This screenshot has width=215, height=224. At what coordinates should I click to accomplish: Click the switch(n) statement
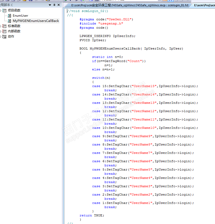(101, 78)
